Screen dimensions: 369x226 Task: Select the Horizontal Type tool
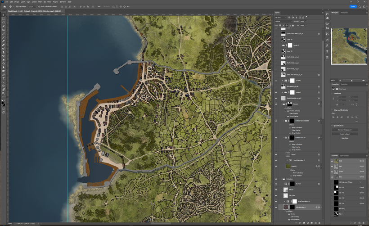tap(3, 78)
